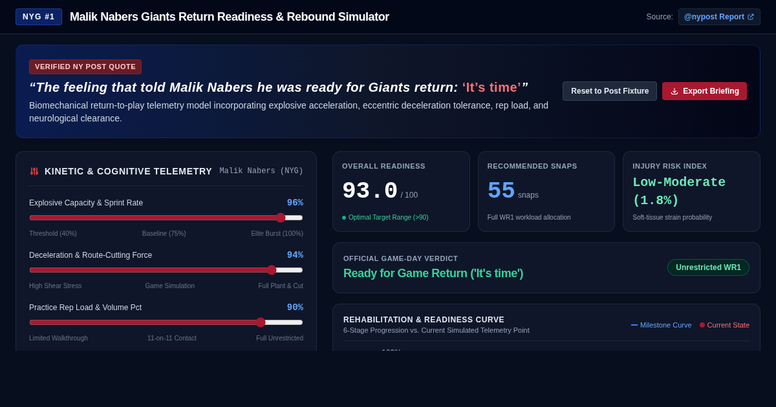Click 'Full WR1 workload allocation' caption
The width and height of the screenshot is (776, 407).
[529, 218]
